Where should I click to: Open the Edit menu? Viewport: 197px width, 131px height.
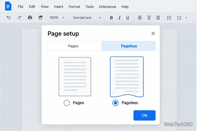(32, 6)
